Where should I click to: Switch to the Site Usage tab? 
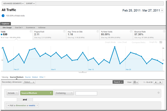pyautogui.click(x=7, y=28)
